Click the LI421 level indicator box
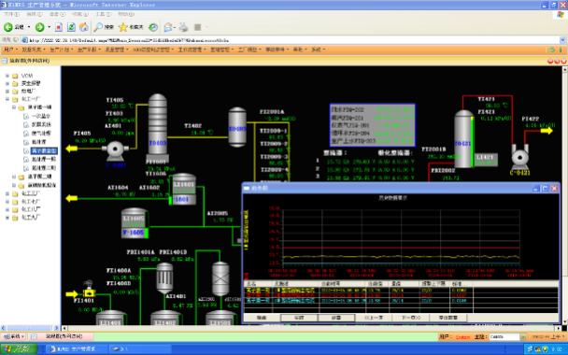 [486, 160]
